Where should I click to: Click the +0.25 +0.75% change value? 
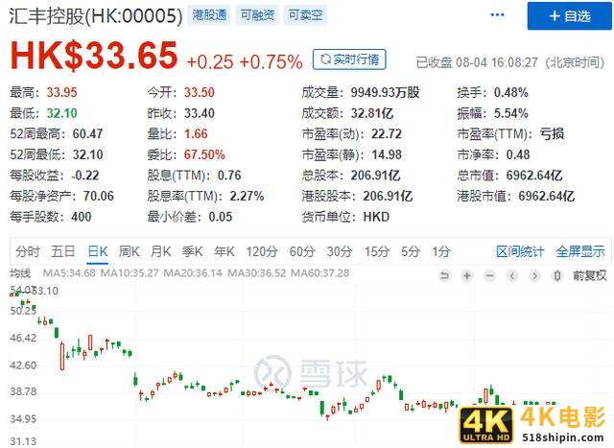[245, 61]
